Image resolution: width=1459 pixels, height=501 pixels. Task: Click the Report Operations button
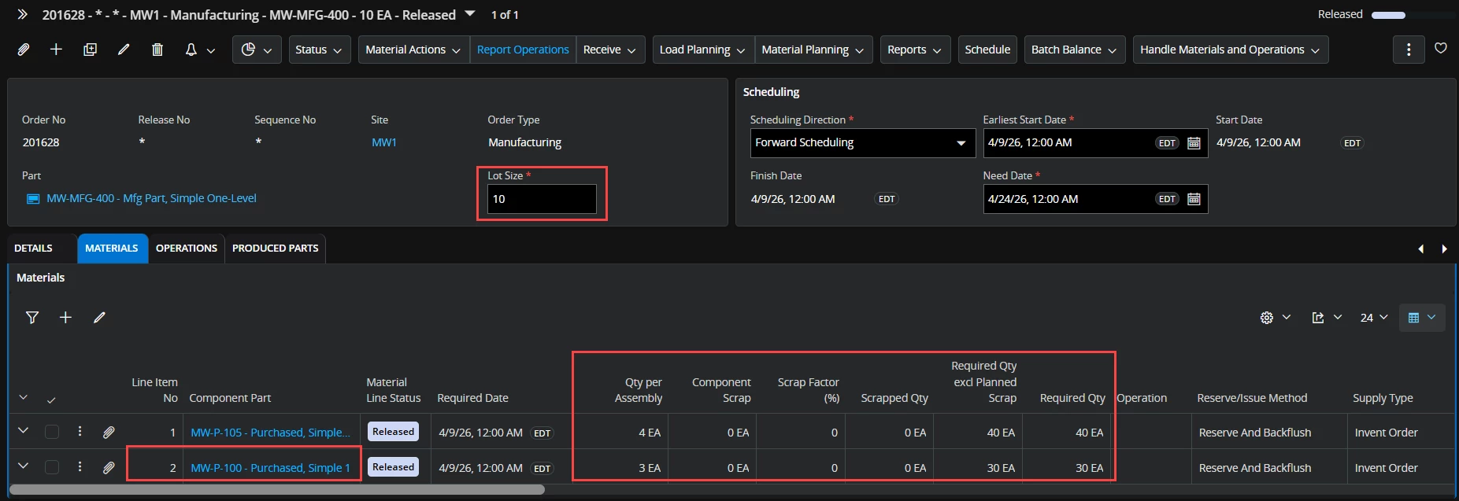tap(523, 50)
